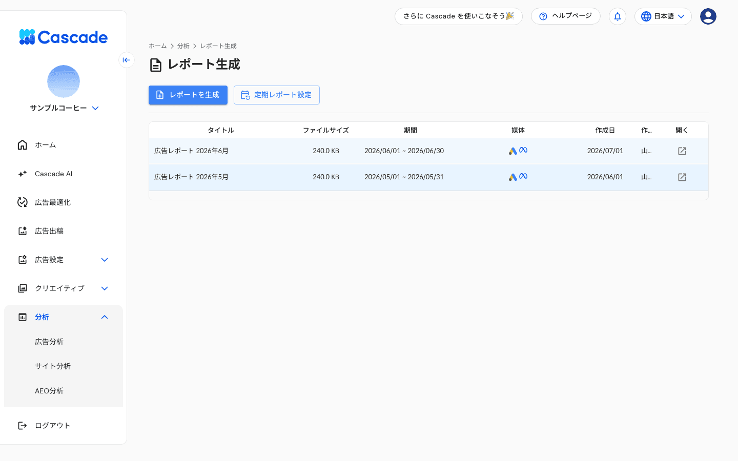Click Meta icon in 2026年6月 row
Viewport: 738px width, 461px height.
pyautogui.click(x=523, y=150)
